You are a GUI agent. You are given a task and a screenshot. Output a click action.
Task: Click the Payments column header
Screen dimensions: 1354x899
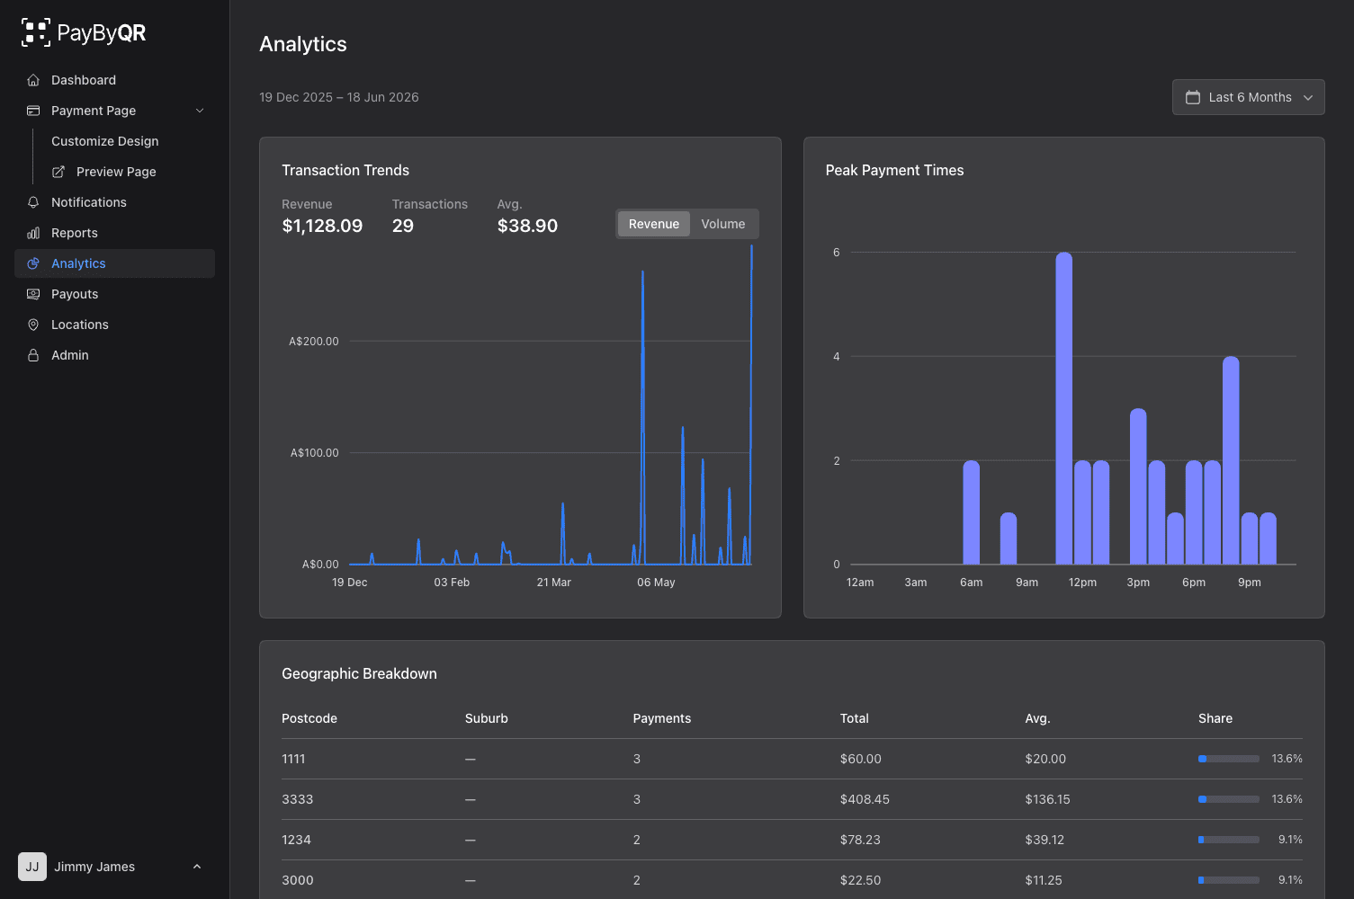pos(662,718)
